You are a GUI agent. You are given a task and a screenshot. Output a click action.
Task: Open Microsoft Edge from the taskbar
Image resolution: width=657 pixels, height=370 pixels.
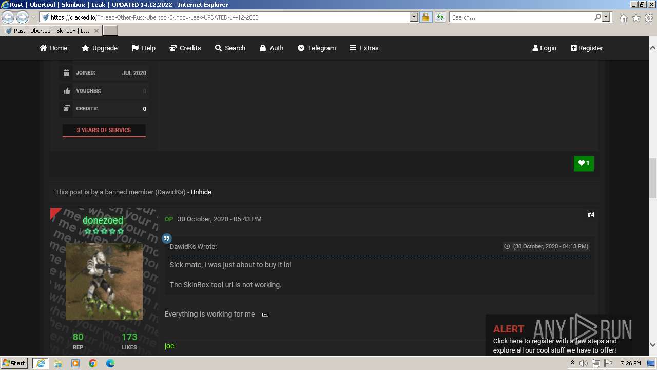click(x=110, y=363)
